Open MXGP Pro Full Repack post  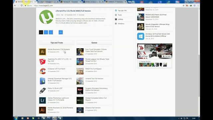coord(93,69)
